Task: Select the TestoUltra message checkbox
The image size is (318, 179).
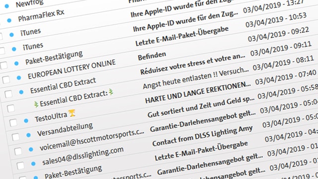Action: [13, 123]
